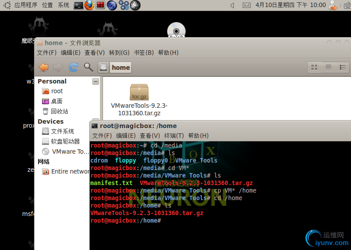Image resolution: width=351 pixels, height=250 pixels.
Task: Open the DVD disc icon on desktop
Action: click(x=176, y=30)
